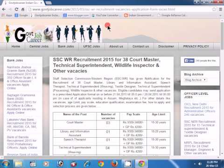Open the Google bookmark

click(21, 15)
